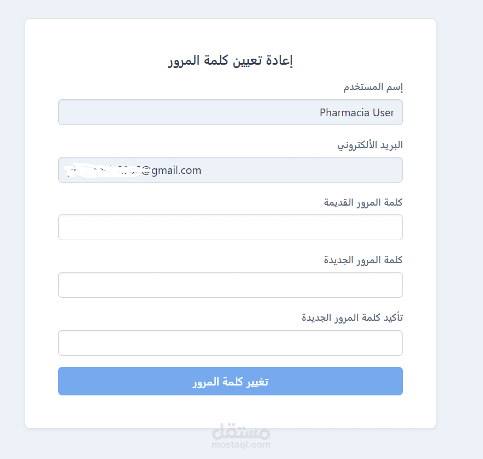Focus the old password field "كلمة المرور القديمة"
This screenshot has height=459, width=483.
[230, 227]
